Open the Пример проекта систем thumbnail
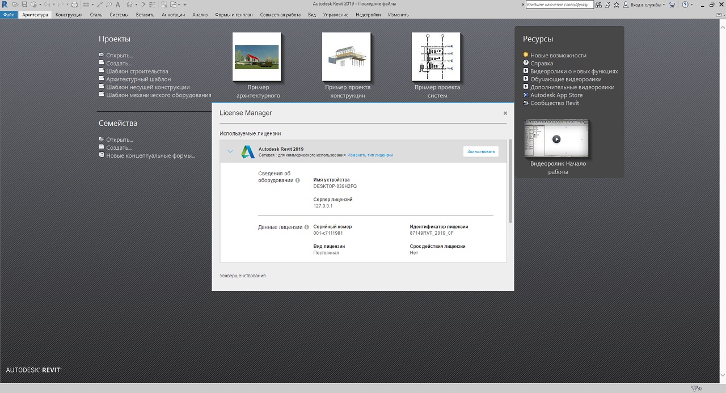 click(436, 57)
